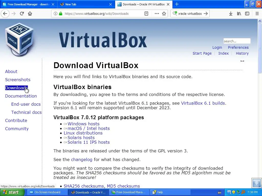Click the floating download arrow box
The width and height of the screenshot is (262, 196).
[256, 183]
